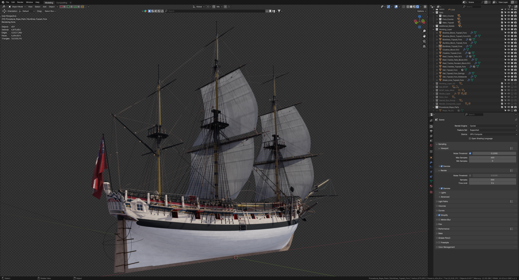Click the outliner search field
The image size is (519, 280).
coord(472,6)
